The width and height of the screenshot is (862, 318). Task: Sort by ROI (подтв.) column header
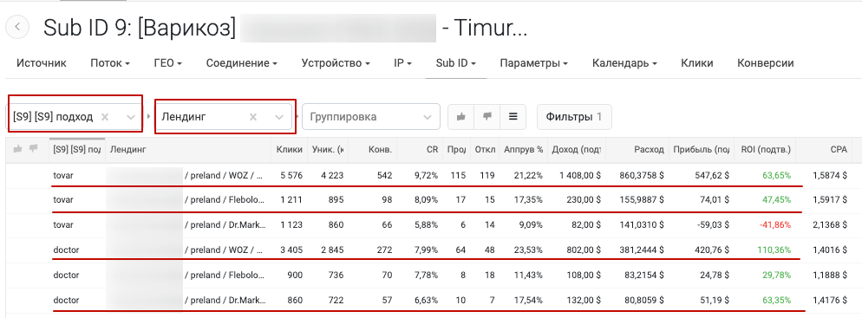765,149
